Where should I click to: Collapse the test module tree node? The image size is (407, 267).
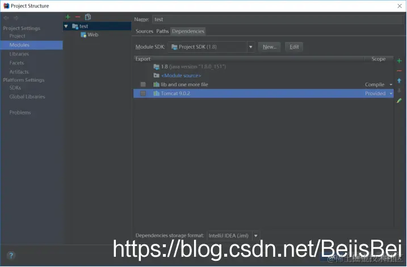click(x=66, y=26)
